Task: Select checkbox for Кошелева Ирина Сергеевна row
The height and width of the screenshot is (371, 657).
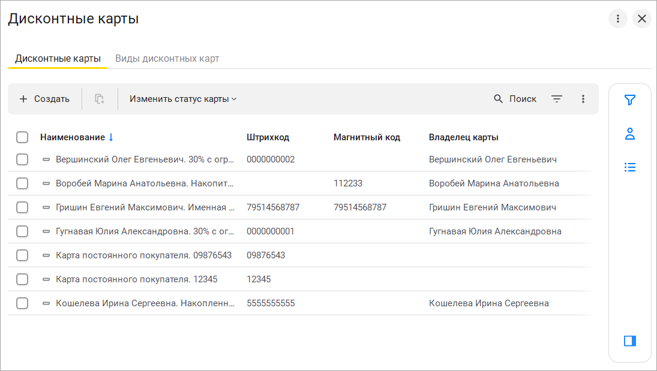Action: click(22, 303)
